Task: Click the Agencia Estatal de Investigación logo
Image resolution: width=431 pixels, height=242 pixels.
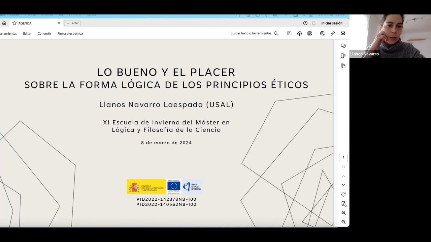Action: point(192,187)
